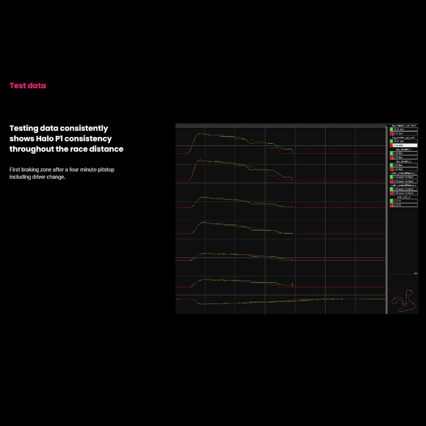
Task: Click the 0.43 G value field
Action: click(405, 205)
